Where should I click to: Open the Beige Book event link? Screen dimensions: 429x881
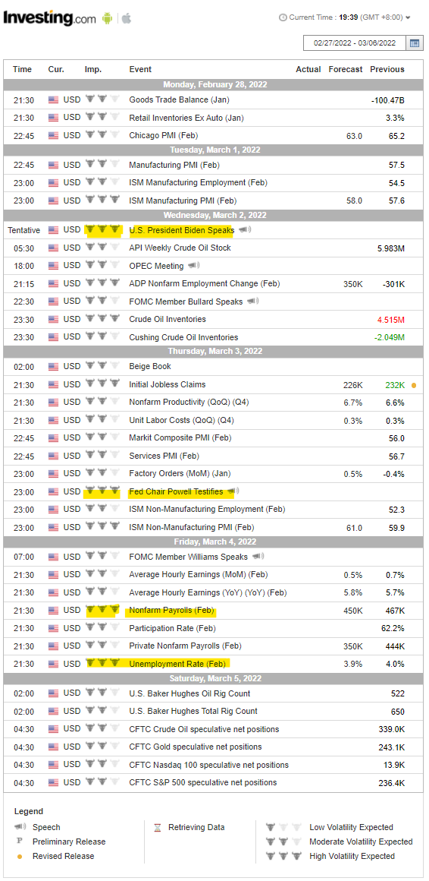click(x=150, y=366)
